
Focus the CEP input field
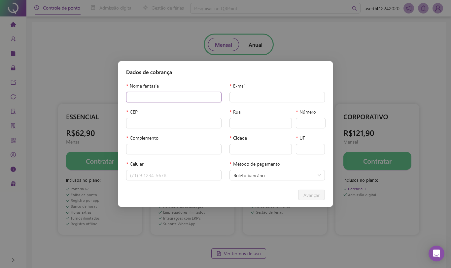pyautogui.click(x=174, y=123)
